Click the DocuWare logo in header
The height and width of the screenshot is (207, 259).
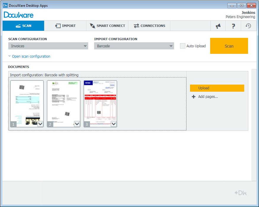[x=19, y=15]
